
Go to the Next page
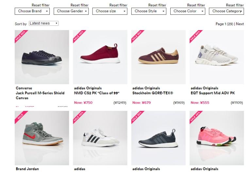(240, 24)
